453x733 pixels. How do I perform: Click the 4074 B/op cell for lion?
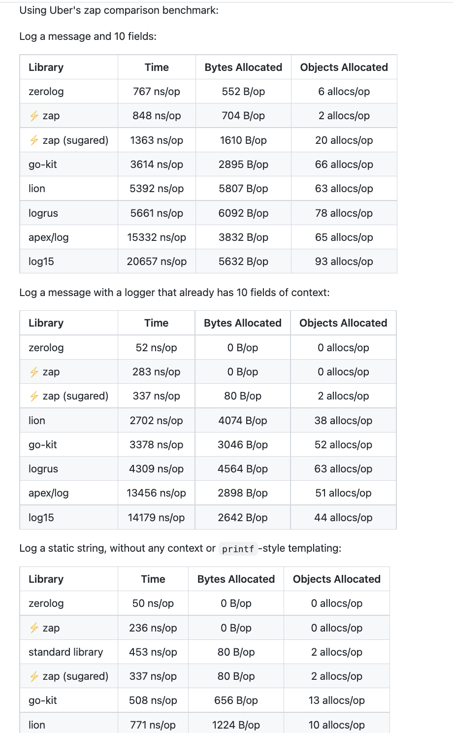pos(243,421)
